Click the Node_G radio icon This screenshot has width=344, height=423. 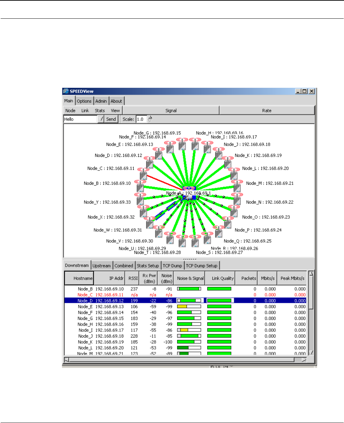click(182, 144)
